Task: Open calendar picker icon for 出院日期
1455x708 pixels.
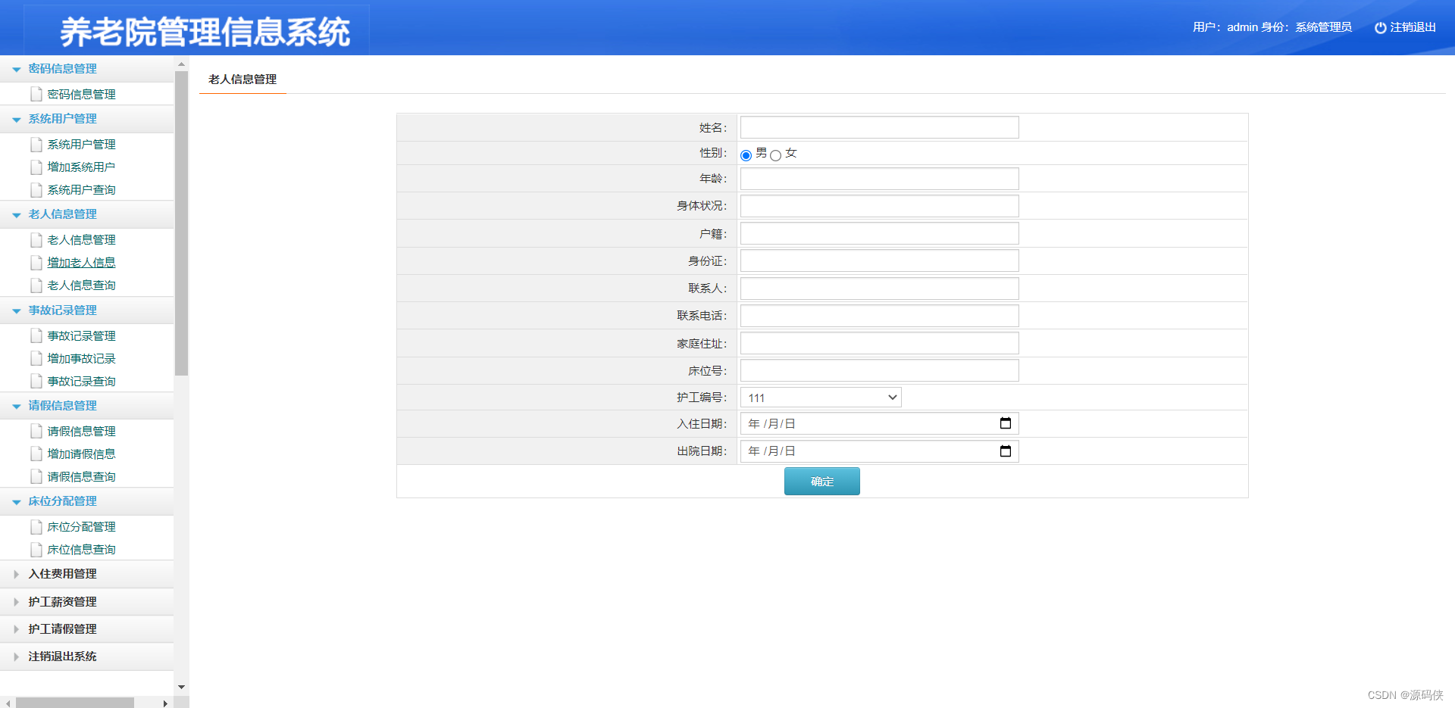Action: point(1006,451)
